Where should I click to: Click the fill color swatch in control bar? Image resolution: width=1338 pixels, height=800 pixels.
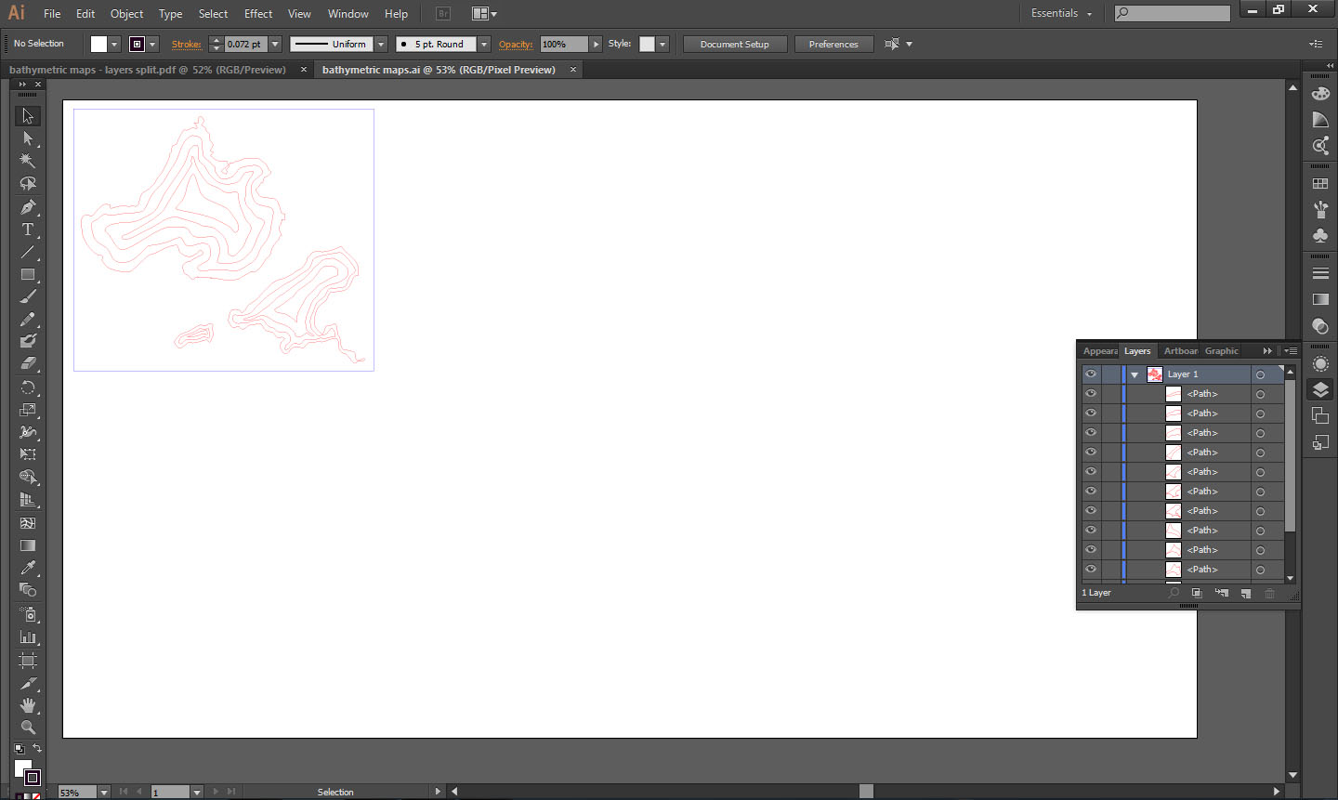point(98,44)
